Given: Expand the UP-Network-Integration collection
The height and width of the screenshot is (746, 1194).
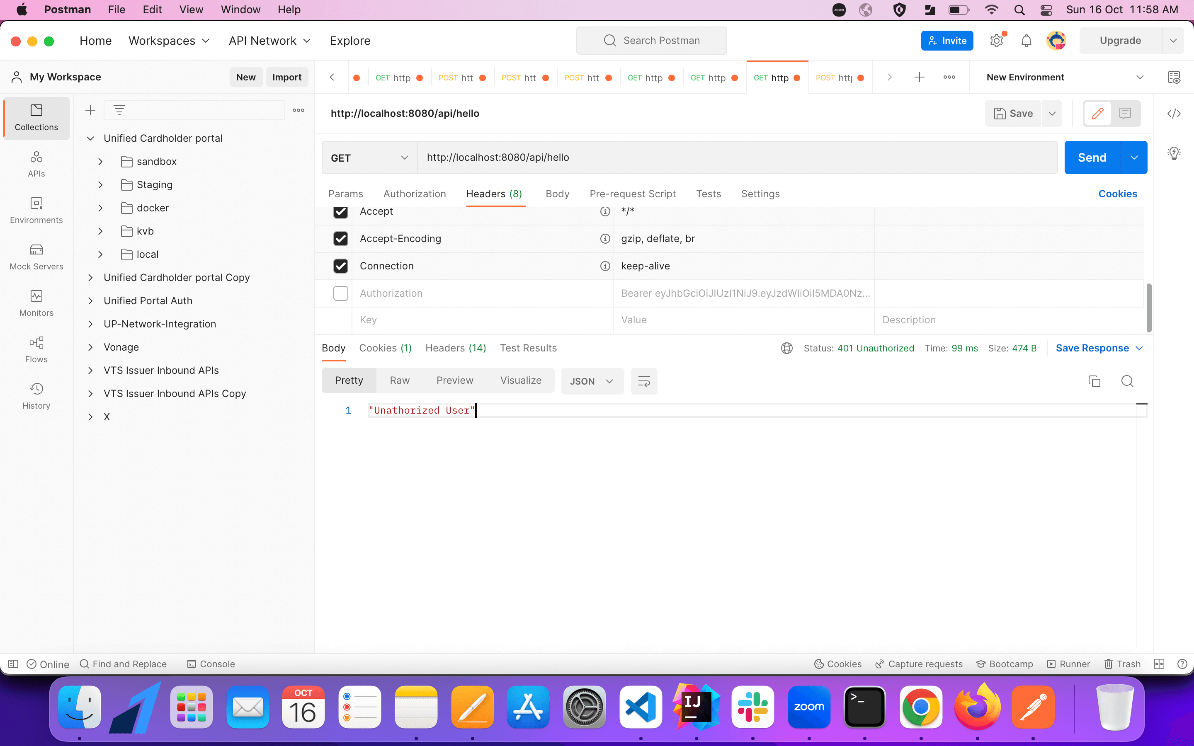Looking at the screenshot, I should [x=90, y=324].
